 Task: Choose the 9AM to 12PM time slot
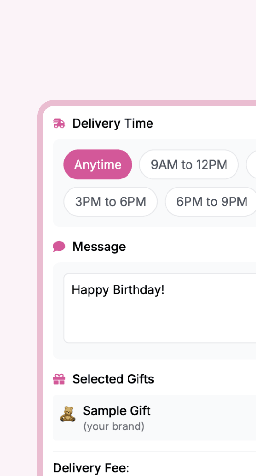(189, 165)
